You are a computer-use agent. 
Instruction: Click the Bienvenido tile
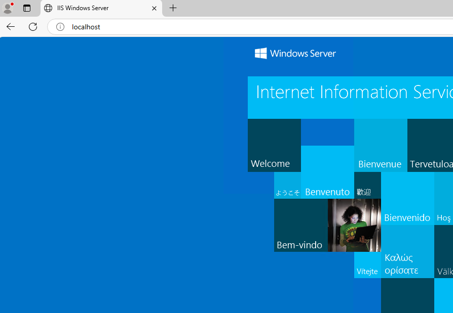407,199
